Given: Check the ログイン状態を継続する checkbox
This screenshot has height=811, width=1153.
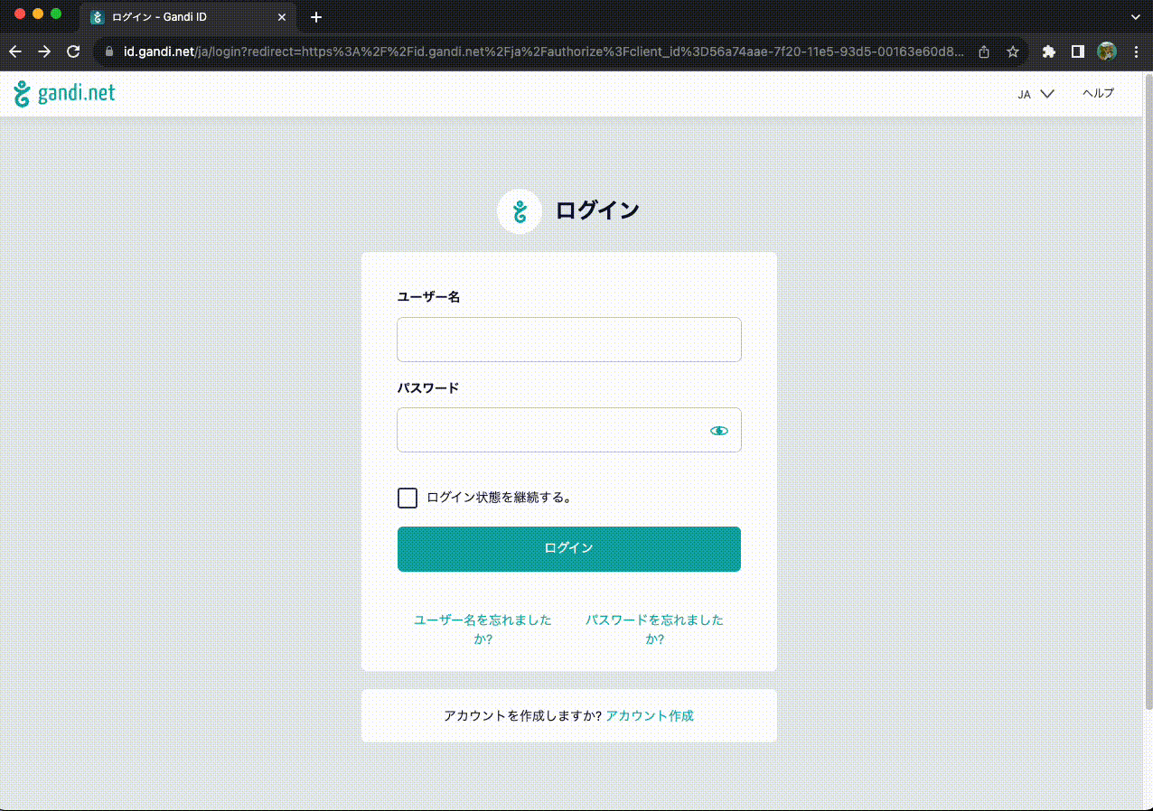Looking at the screenshot, I should (408, 498).
